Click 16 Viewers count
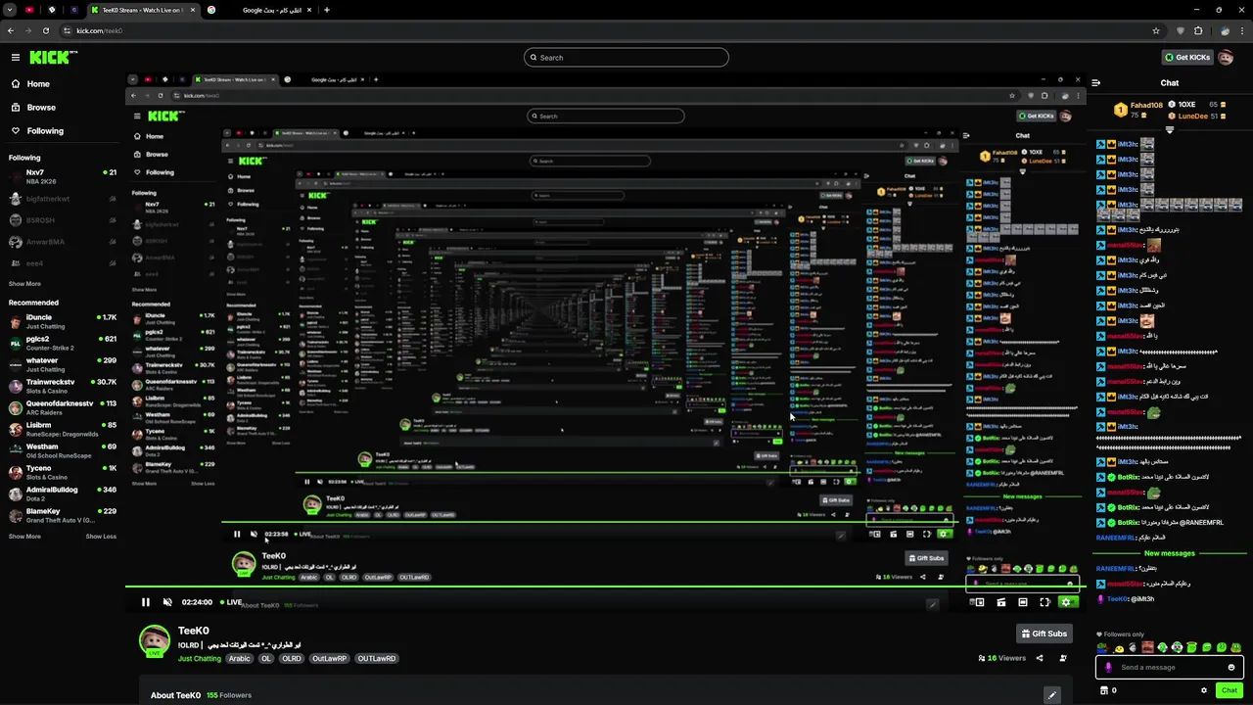The height and width of the screenshot is (705, 1253). pos(1002,658)
